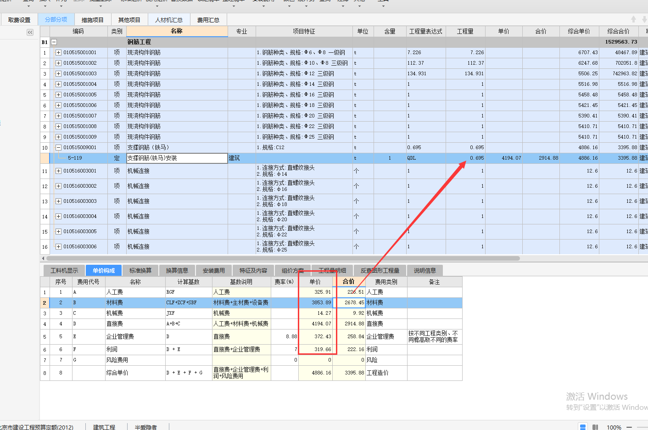Viewport: 648px width, 430px height.
Task: Switch to side-by-side view icon in status bar
Action: pos(595,427)
